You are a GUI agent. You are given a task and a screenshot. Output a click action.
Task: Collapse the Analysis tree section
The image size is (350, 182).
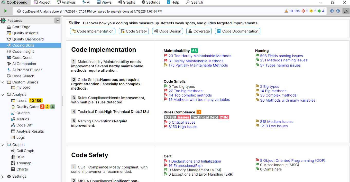[x=3, y=94]
